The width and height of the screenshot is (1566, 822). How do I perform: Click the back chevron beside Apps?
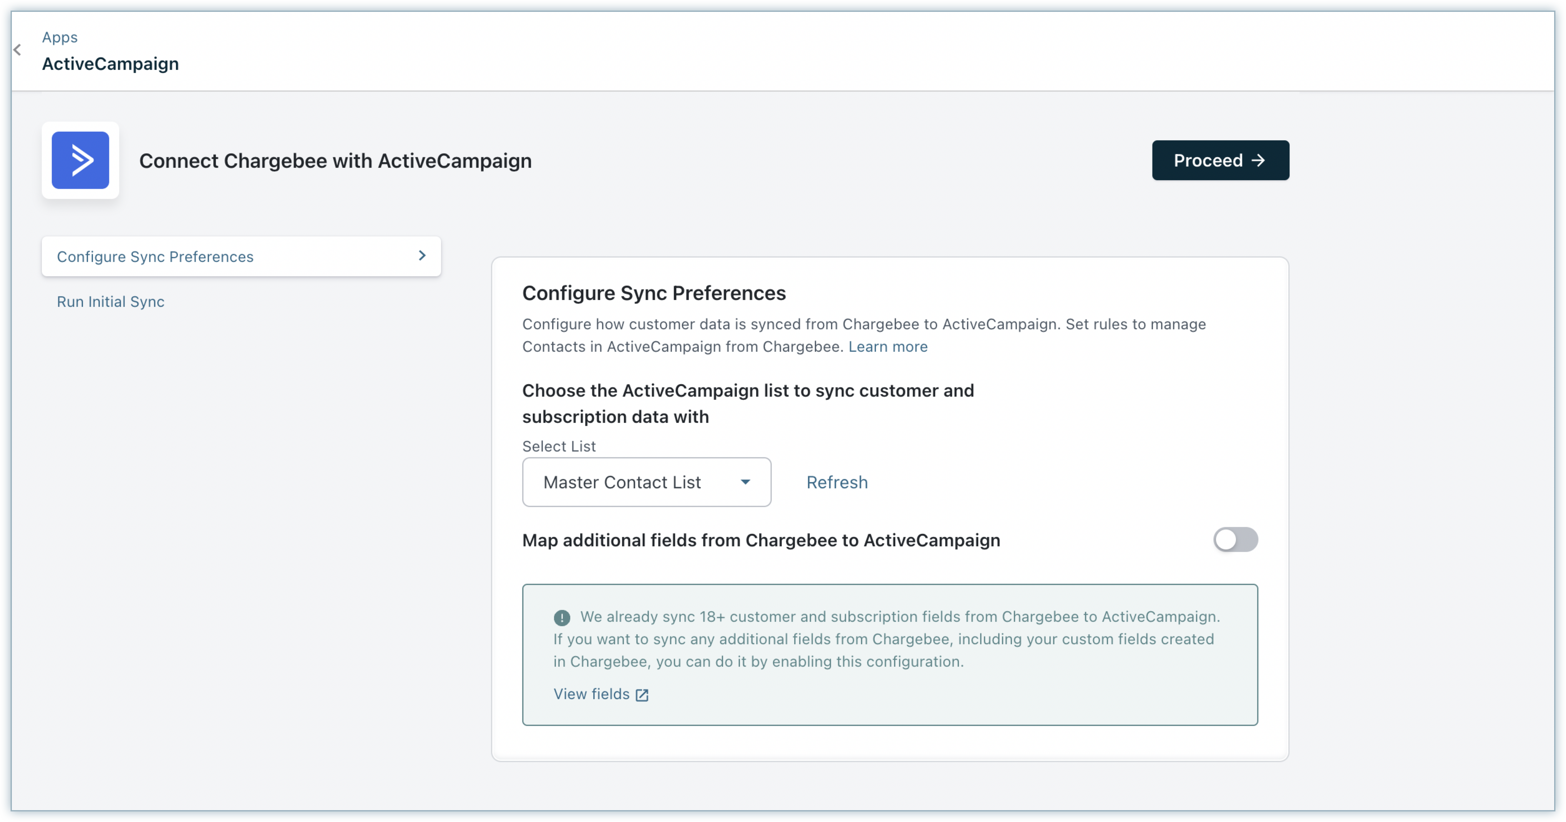(18, 51)
